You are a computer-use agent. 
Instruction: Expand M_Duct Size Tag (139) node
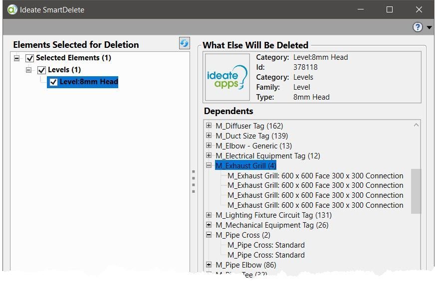coord(209,136)
